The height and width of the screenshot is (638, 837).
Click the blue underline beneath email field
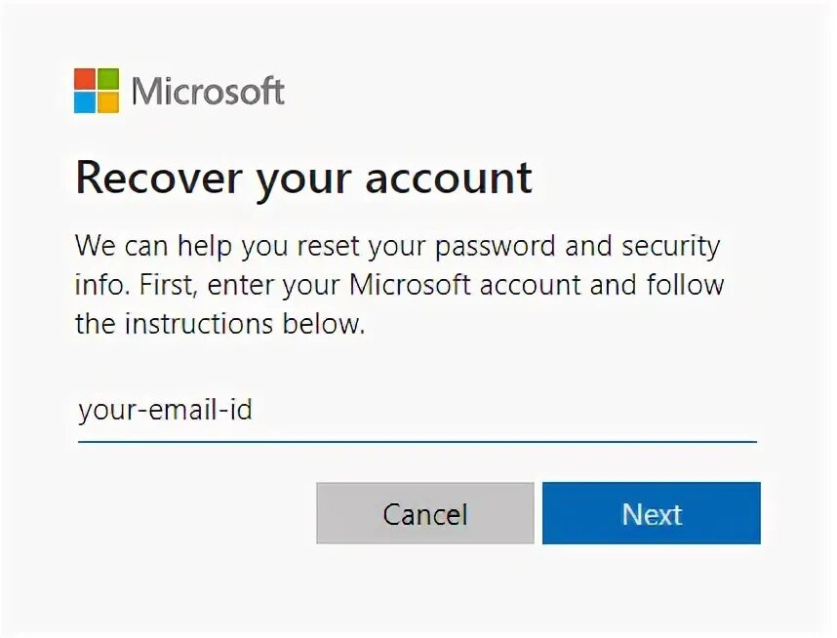(x=417, y=442)
